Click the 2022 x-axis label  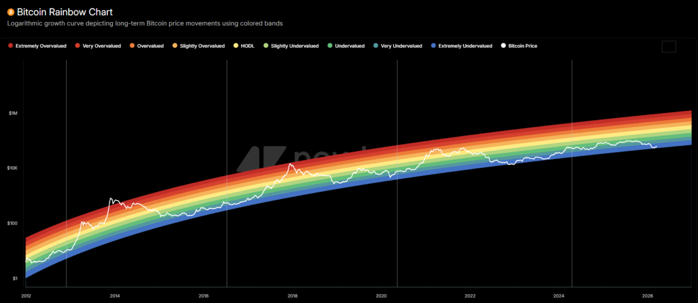point(470,295)
